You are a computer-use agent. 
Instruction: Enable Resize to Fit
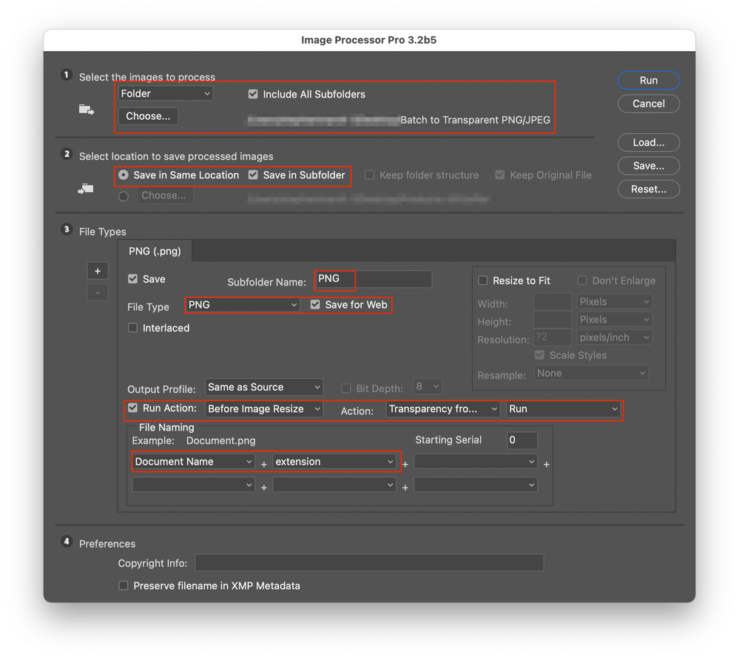pyautogui.click(x=483, y=280)
